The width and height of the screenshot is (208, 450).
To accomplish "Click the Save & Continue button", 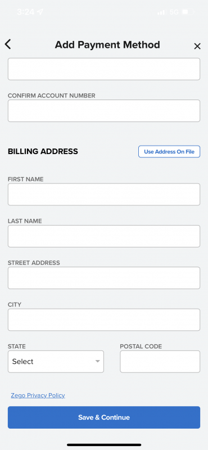I will [104, 417].
